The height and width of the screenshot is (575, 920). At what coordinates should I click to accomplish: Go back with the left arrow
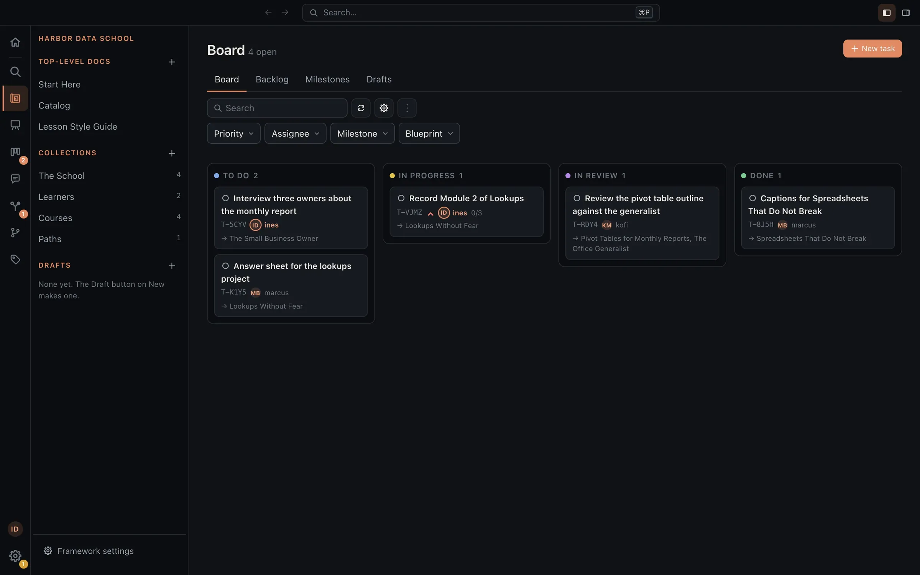[x=268, y=12]
